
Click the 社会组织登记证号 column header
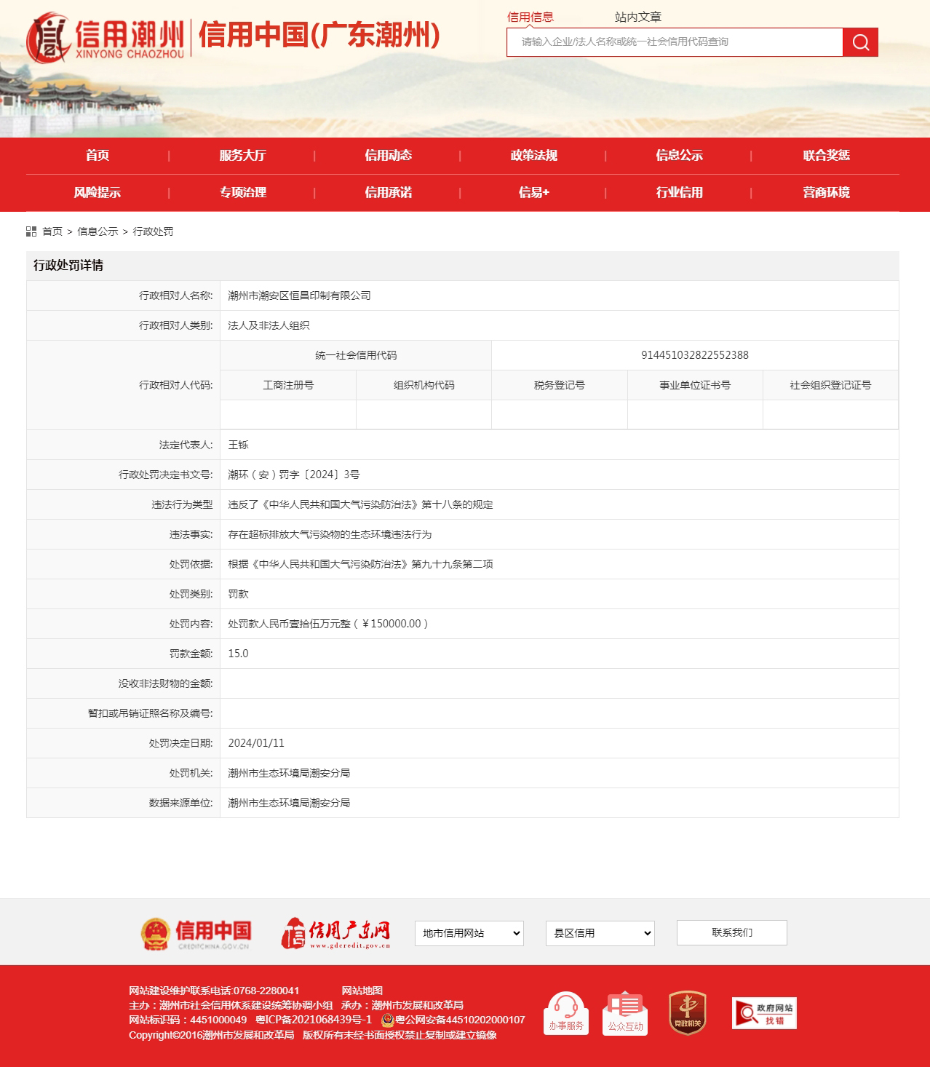click(x=830, y=385)
